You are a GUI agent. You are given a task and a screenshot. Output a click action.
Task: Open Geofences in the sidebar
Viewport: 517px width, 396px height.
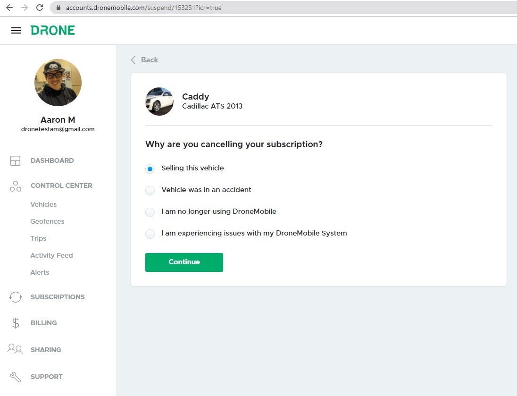[x=47, y=221]
